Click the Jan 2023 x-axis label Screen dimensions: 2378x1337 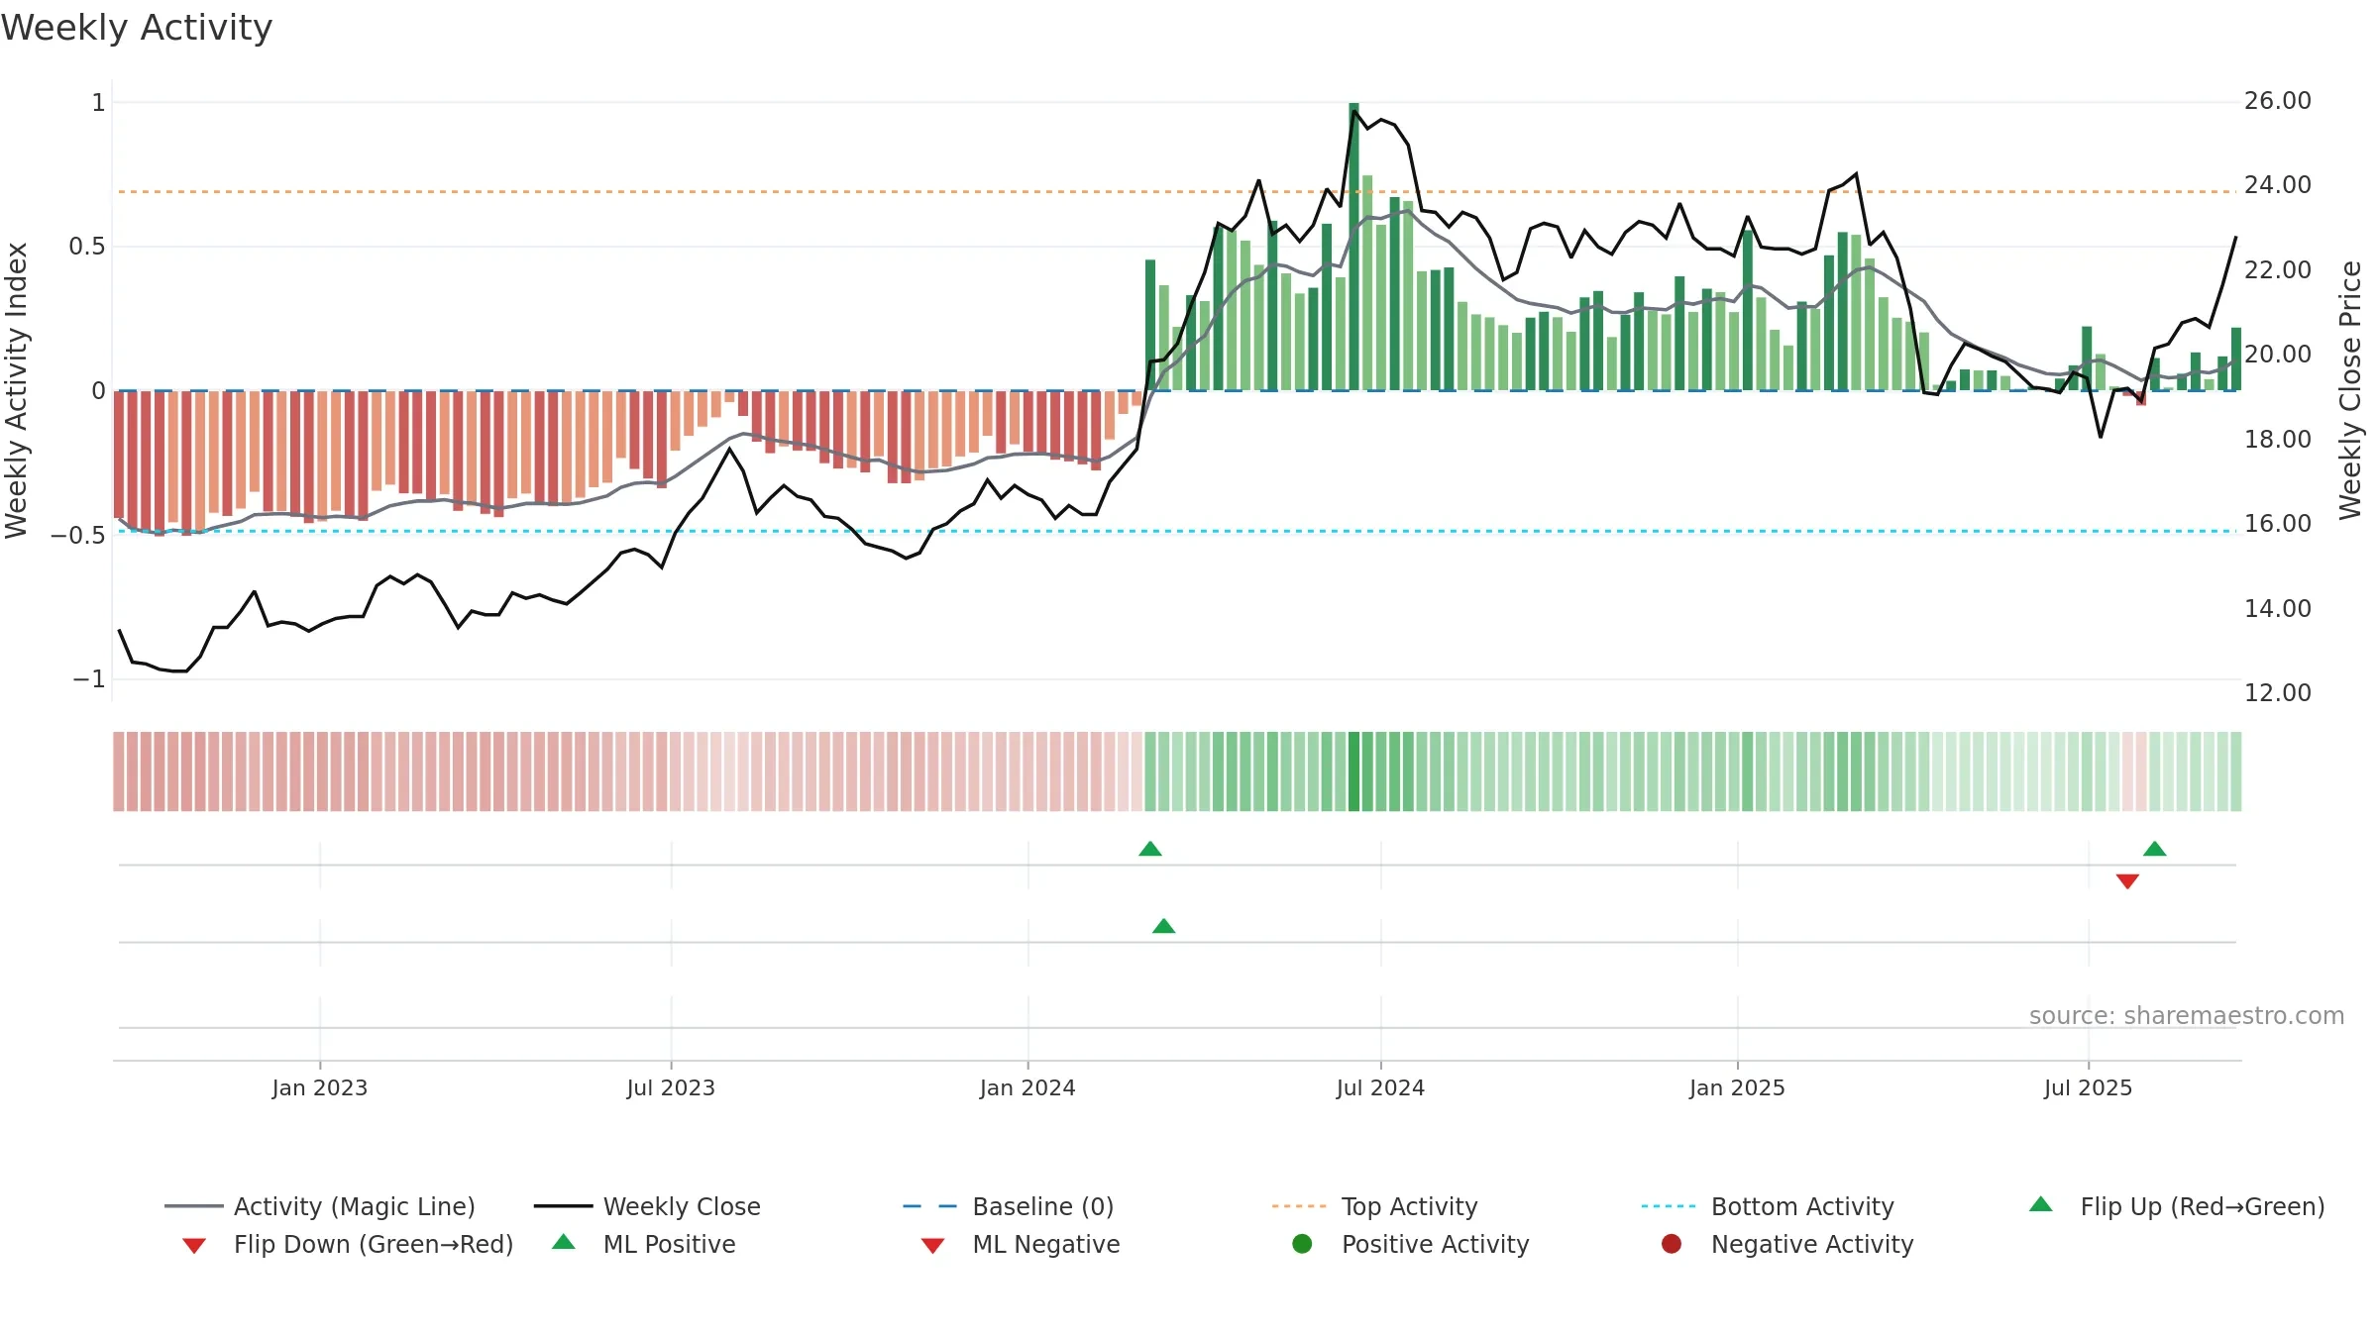pyautogui.click(x=320, y=1088)
